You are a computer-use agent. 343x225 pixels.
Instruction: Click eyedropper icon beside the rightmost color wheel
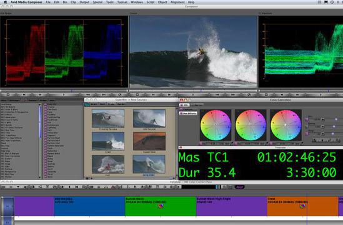[302, 143]
